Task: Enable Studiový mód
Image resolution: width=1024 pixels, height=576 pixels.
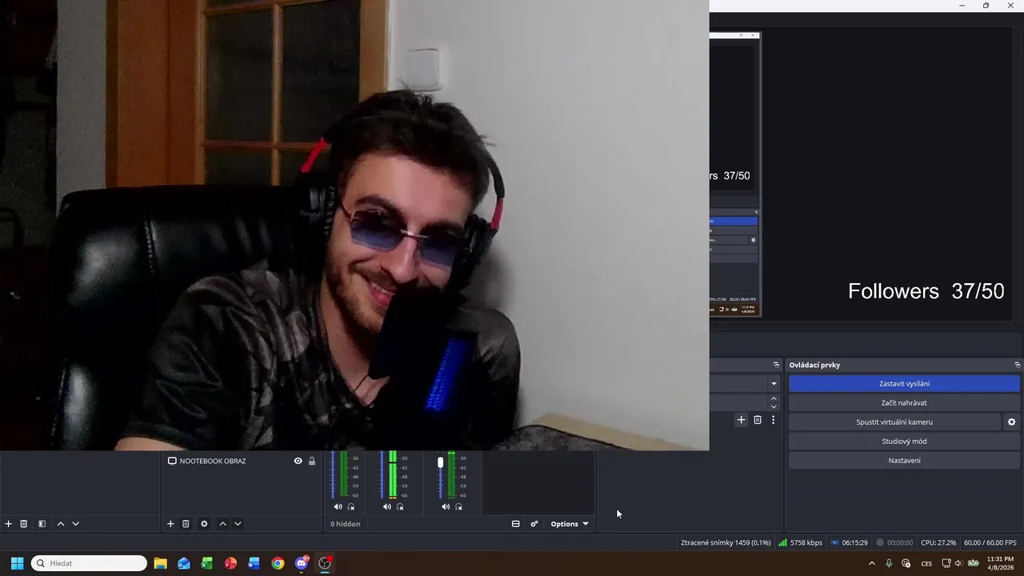Action: click(x=904, y=442)
